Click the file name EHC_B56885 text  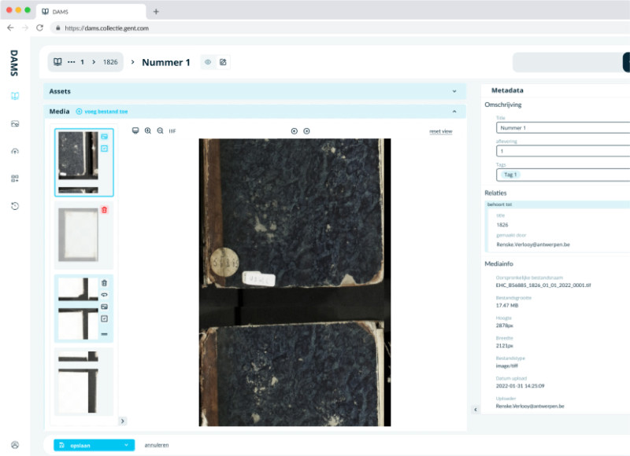tap(543, 285)
